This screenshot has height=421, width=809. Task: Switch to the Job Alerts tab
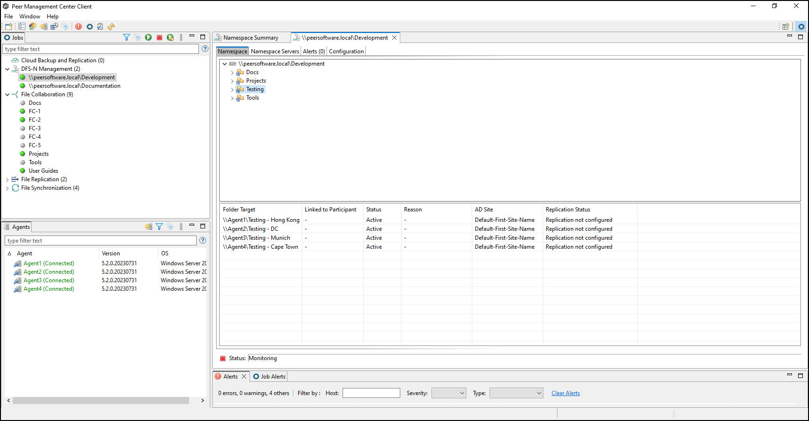[269, 377]
